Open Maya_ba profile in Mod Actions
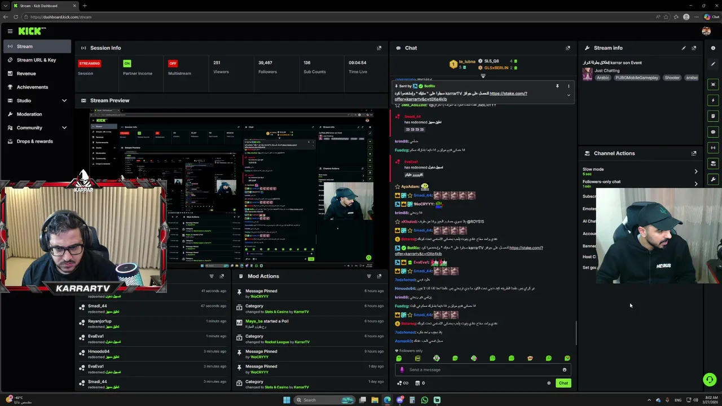The width and height of the screenshot is (722, 406). [254, 321]
